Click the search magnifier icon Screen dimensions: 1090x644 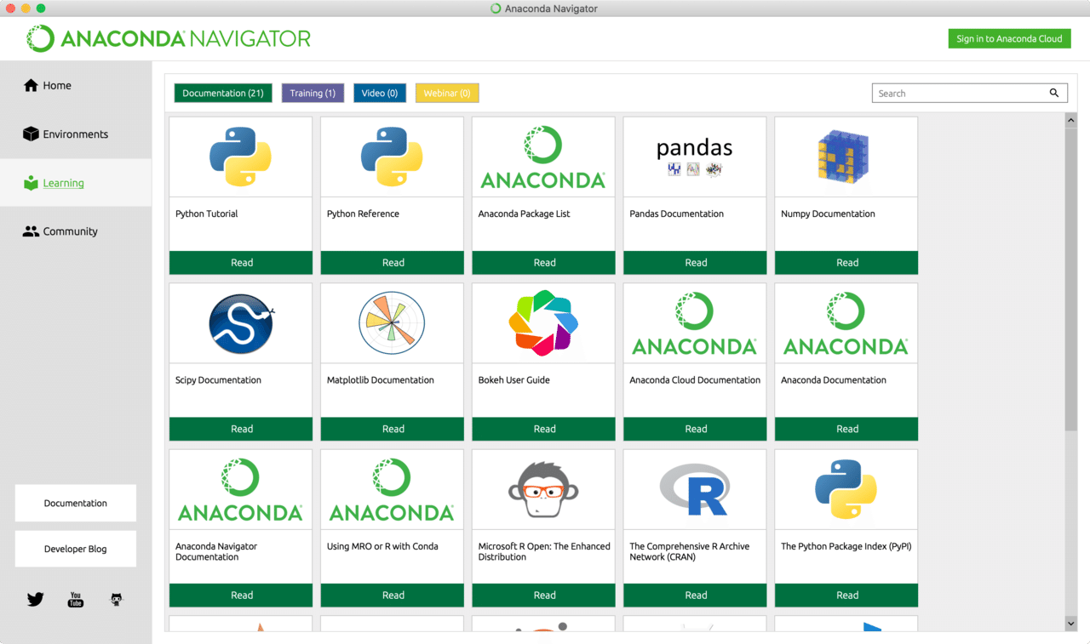click(1054, 93)
